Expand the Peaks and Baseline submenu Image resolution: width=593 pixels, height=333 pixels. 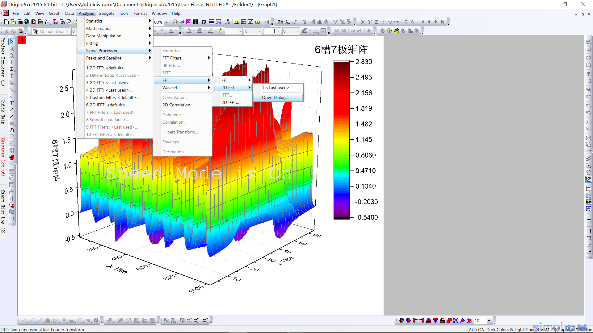coord(115,58)
